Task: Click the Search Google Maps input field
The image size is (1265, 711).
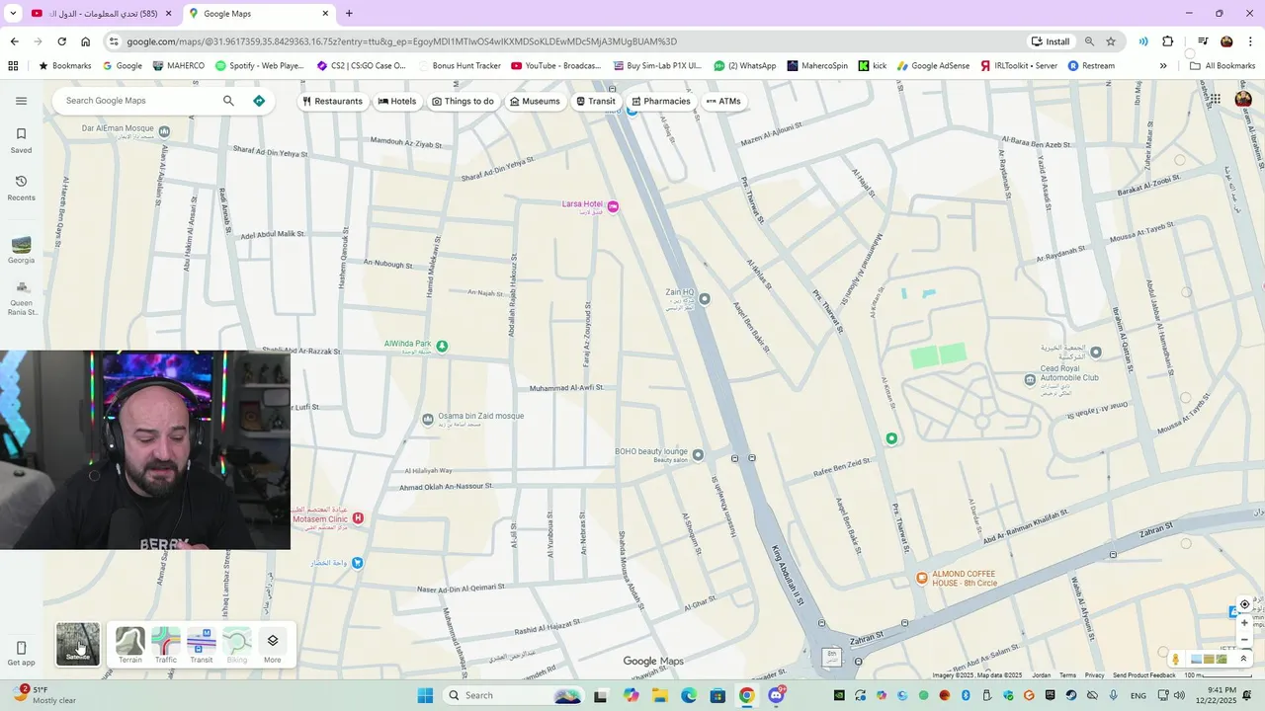Action: 138,101
